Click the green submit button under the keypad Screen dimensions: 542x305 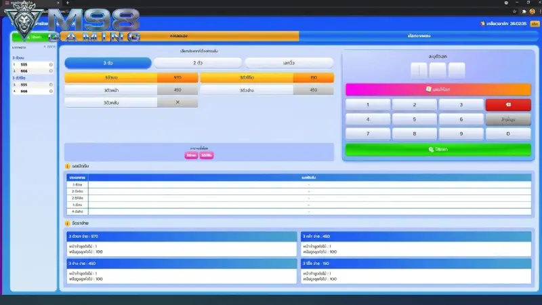pos(438,149)
